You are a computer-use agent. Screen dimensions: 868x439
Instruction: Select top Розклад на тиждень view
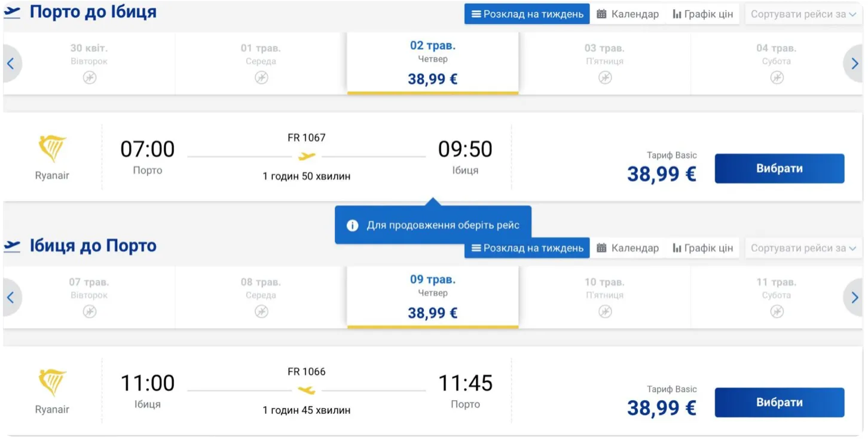point(527,14)
